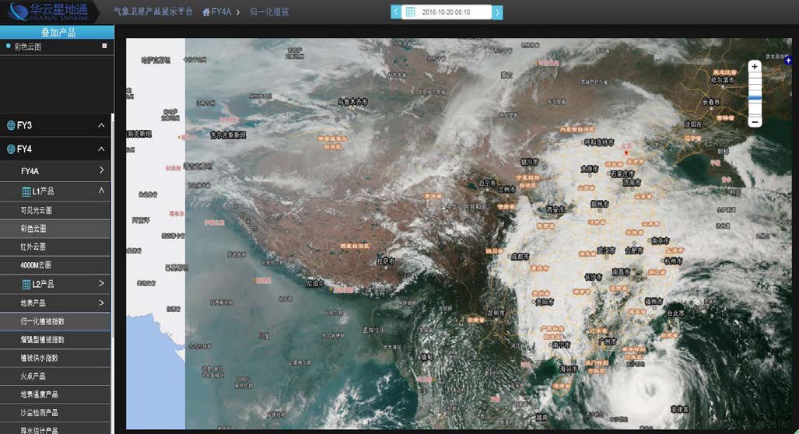
Task: Expand the FY4A submenu arrow
Action: click(101, 170)
